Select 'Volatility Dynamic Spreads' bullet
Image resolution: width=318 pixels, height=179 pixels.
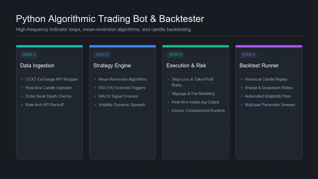122,105
